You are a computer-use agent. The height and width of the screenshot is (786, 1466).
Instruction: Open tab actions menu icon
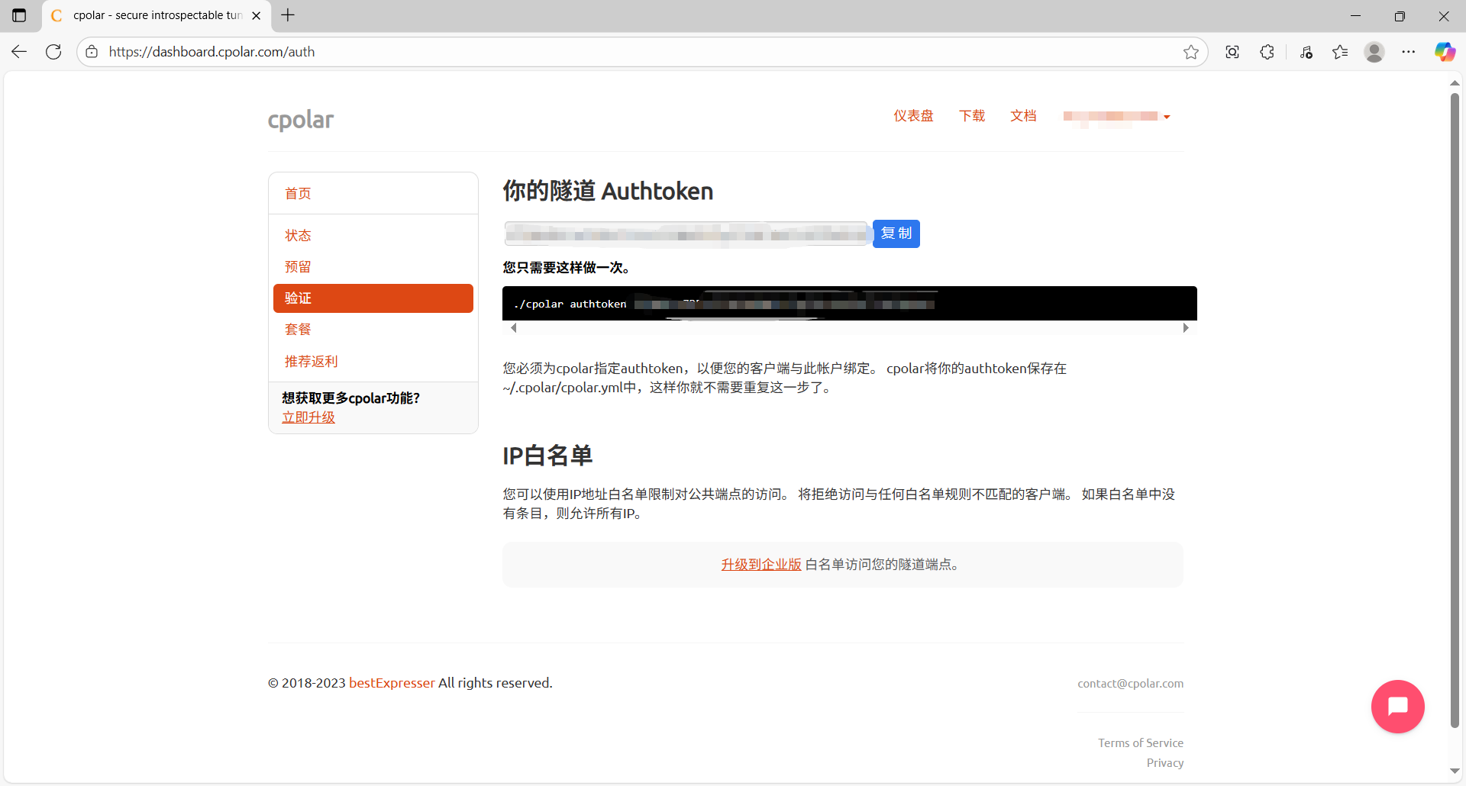[x=19, y=15]
